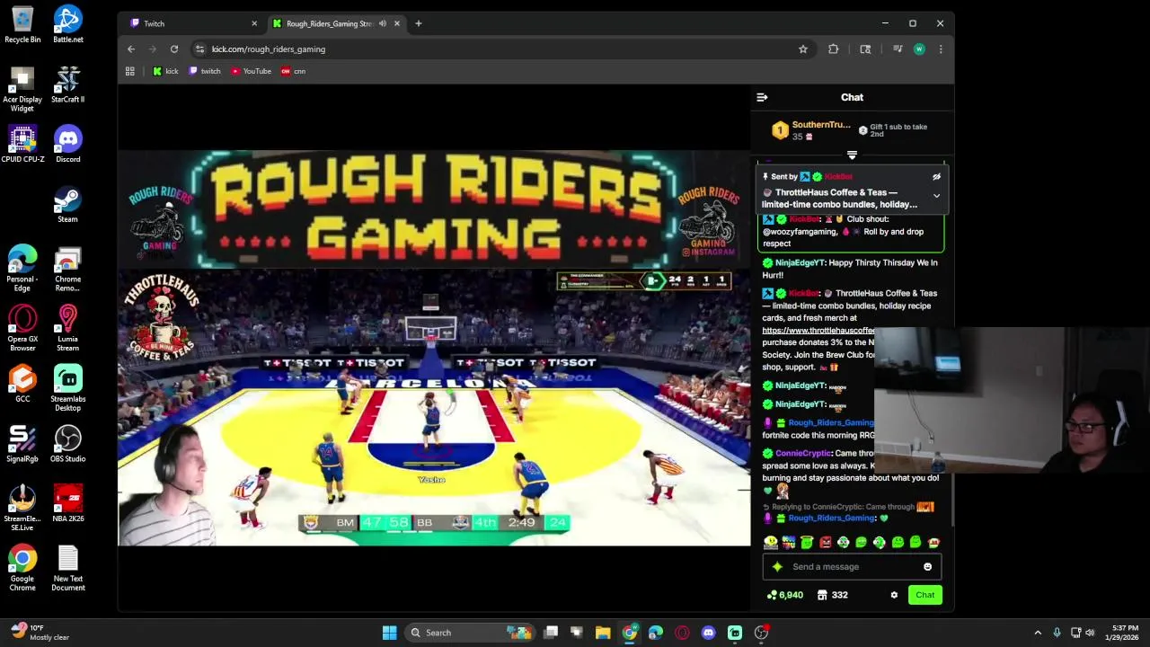Open the channel shop icon showing 332
The height and width of the screenshot is (647, 1150).
click(832, 595)
